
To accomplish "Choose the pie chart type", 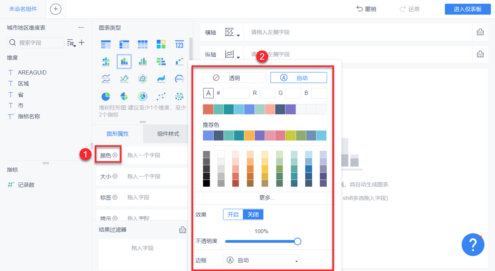I will 106,96.
